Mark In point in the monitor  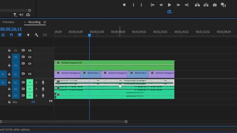click(133, 5)
